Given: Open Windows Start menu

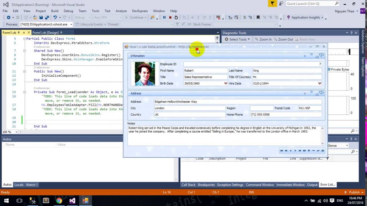Looking at the screenshot, I should point(6,201).
